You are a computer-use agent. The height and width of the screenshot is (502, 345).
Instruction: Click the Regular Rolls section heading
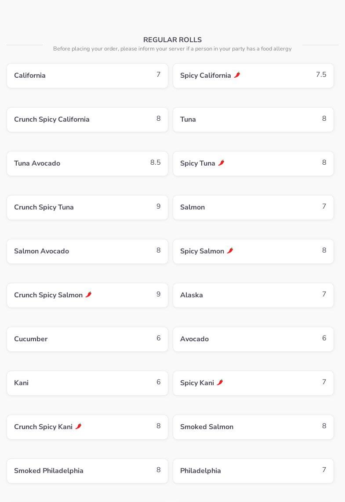click(x=172, y=40)
